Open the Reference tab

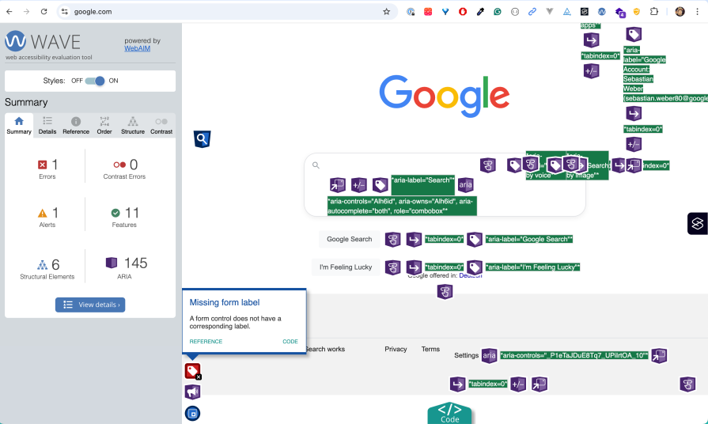click(x=76, y=126)
